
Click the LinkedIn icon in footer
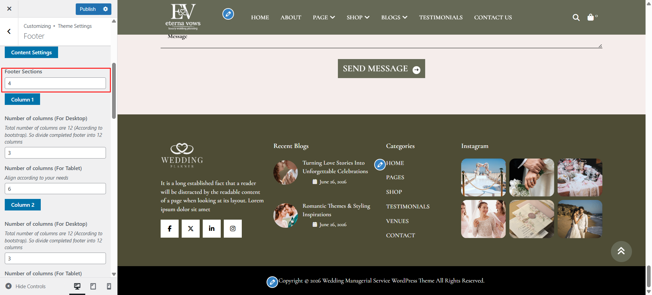212,228
